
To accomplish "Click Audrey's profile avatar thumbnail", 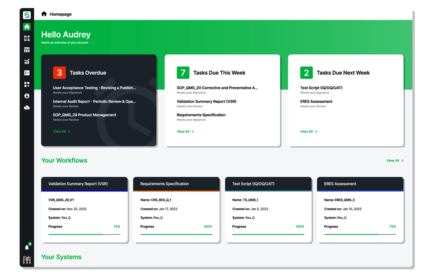I will coord(27,260).
